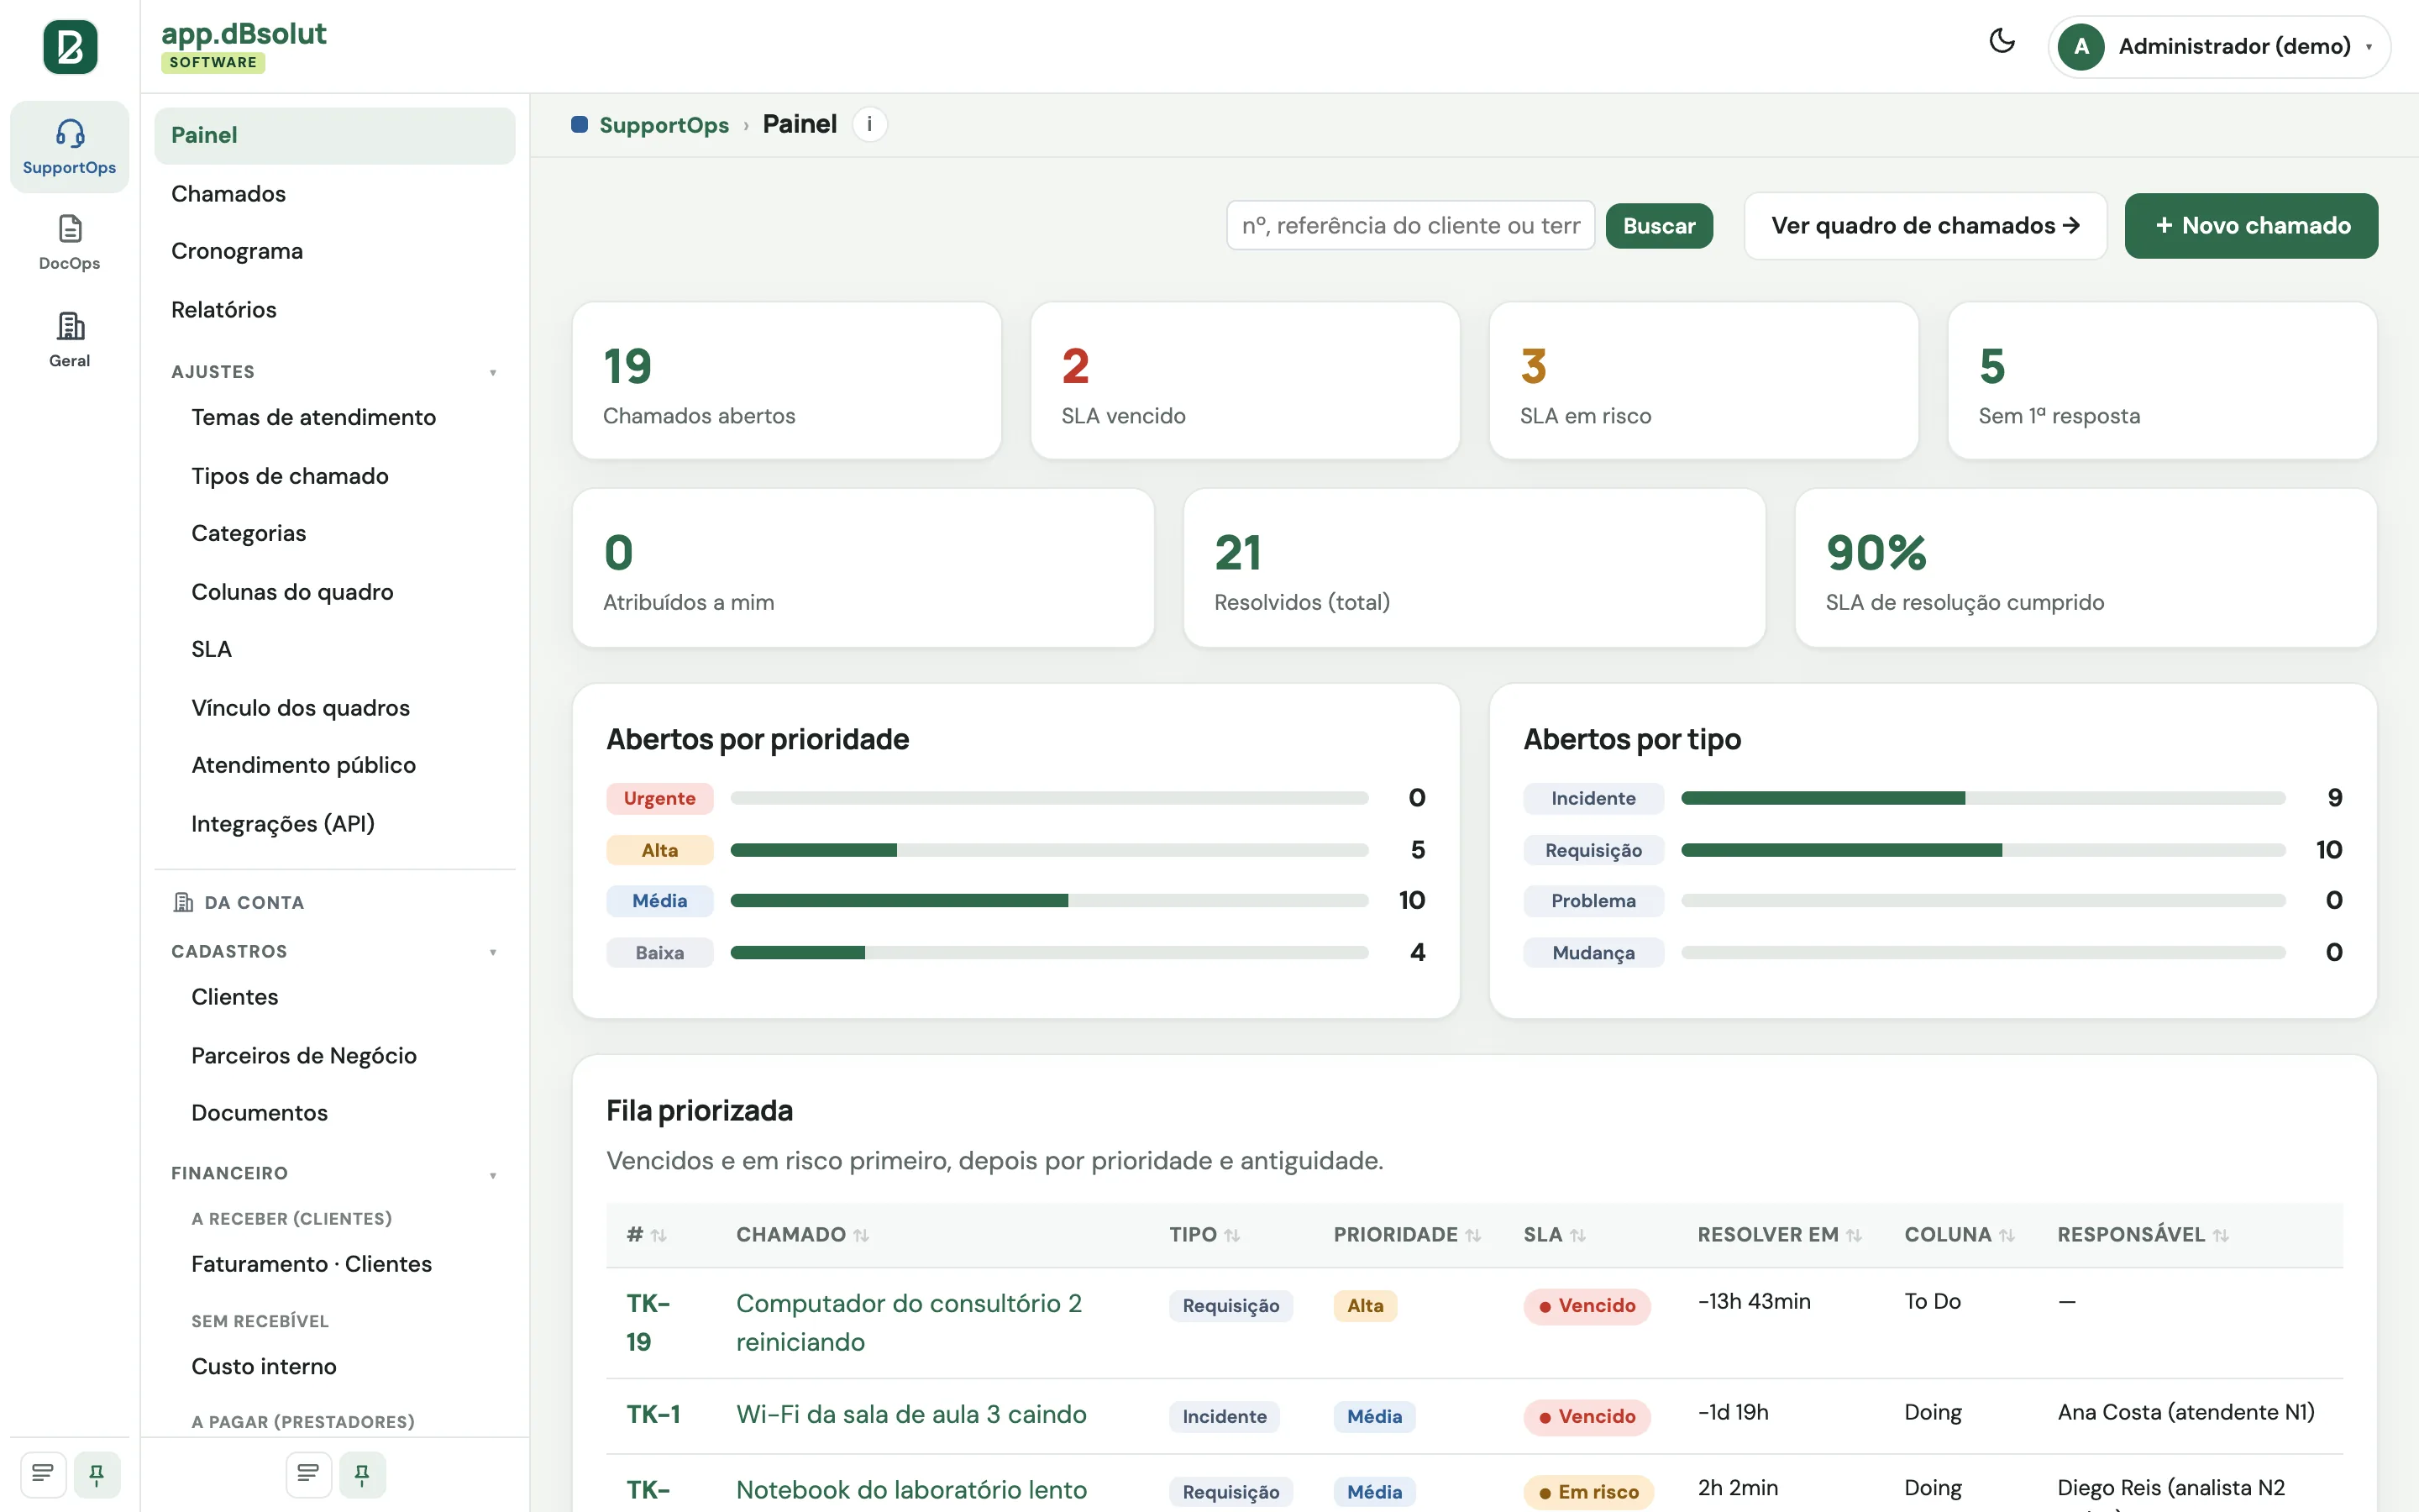Click the sidebar footer collapse-menu icon
Viewport: 2419px width, 1512px height.
pyautogui.click(x=309, y=1473)
